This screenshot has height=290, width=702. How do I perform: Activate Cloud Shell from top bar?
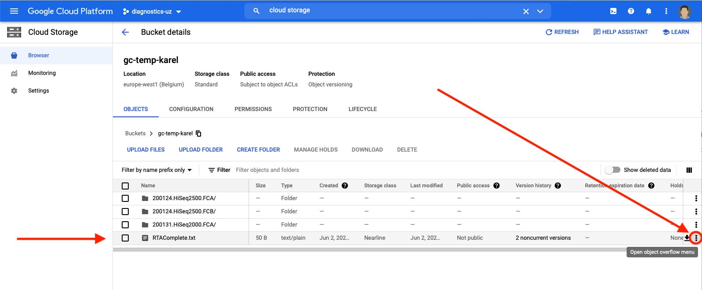(613, 11)
